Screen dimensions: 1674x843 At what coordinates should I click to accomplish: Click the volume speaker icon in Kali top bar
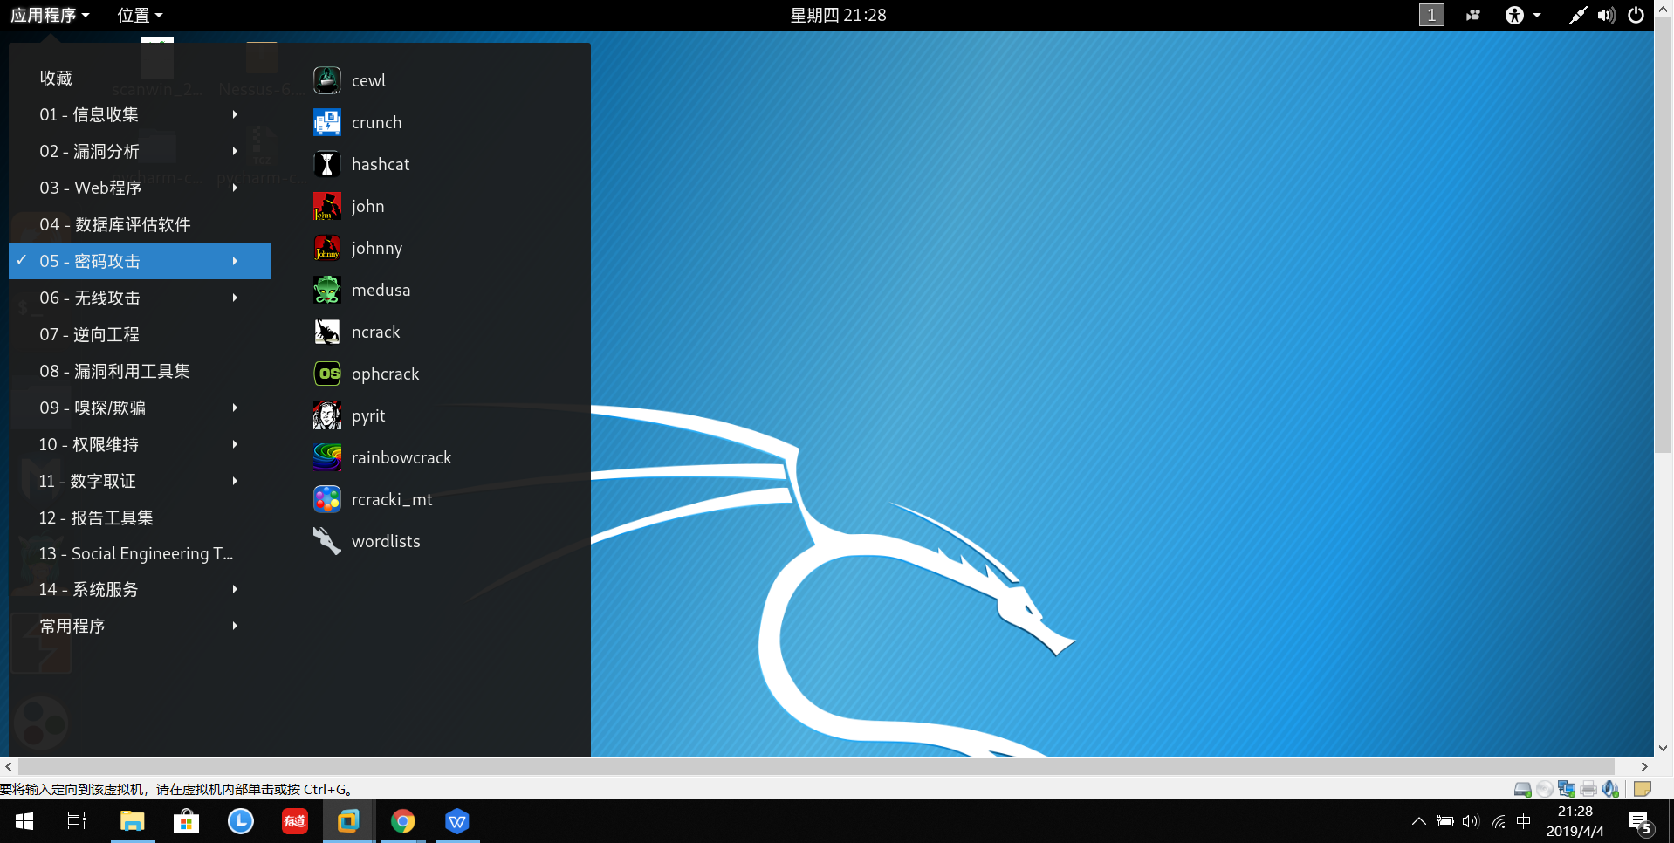pos(1607,15)
